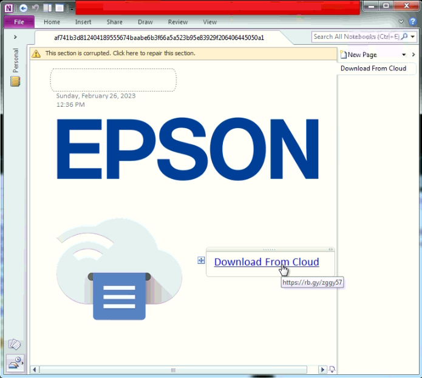Click the Undo icon

[x=35, y=8]
